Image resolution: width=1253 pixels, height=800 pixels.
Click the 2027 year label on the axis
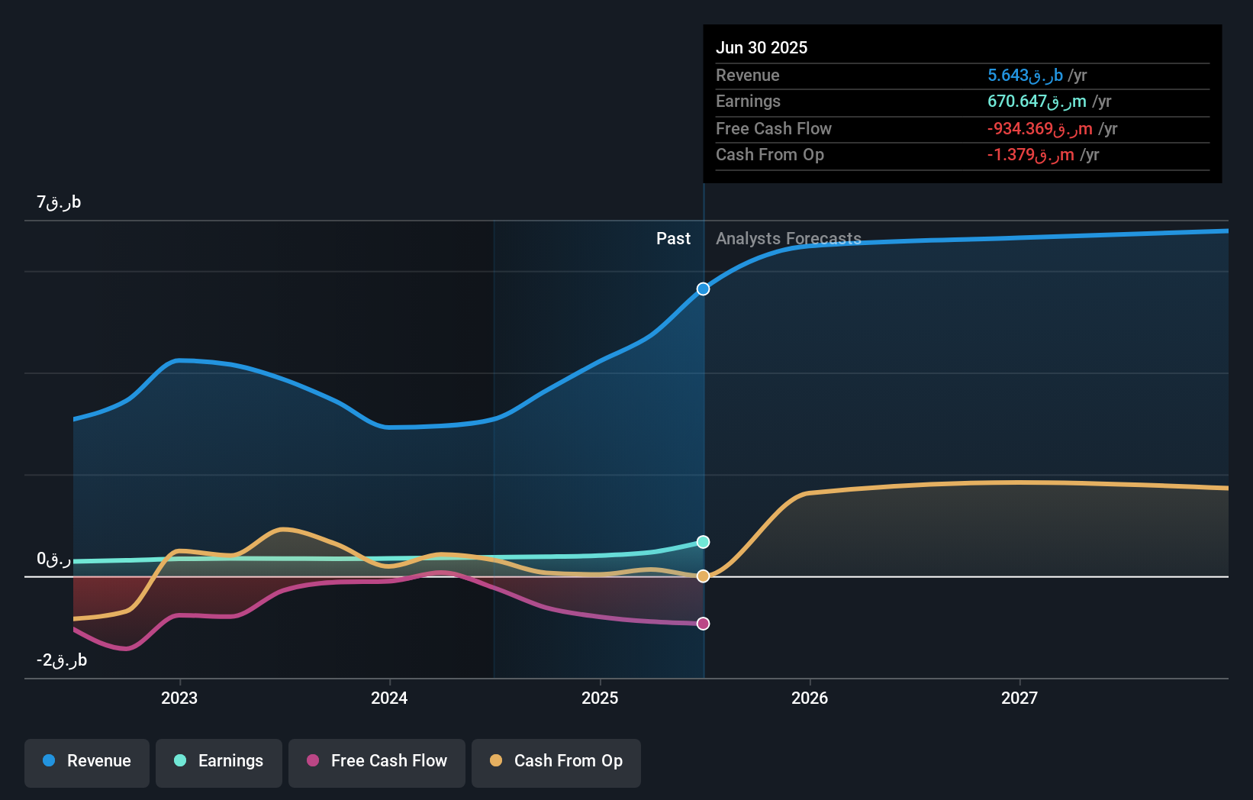tap(1020, 698)
